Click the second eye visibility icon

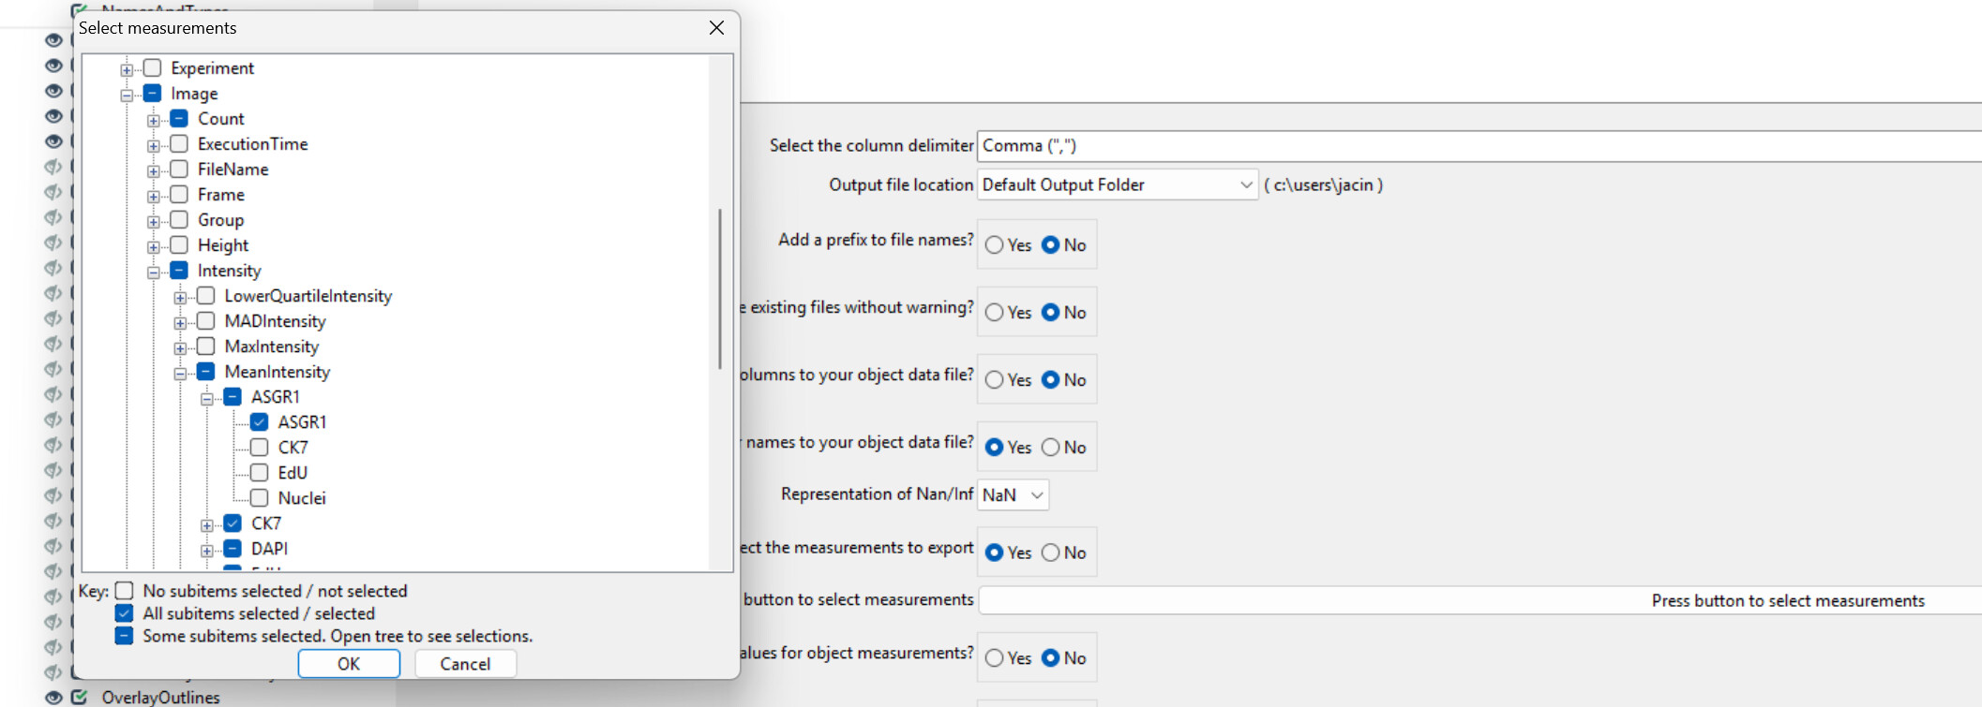[54, 66]
